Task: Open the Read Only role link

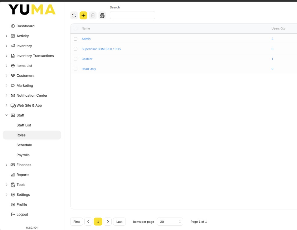Action: 89,69
